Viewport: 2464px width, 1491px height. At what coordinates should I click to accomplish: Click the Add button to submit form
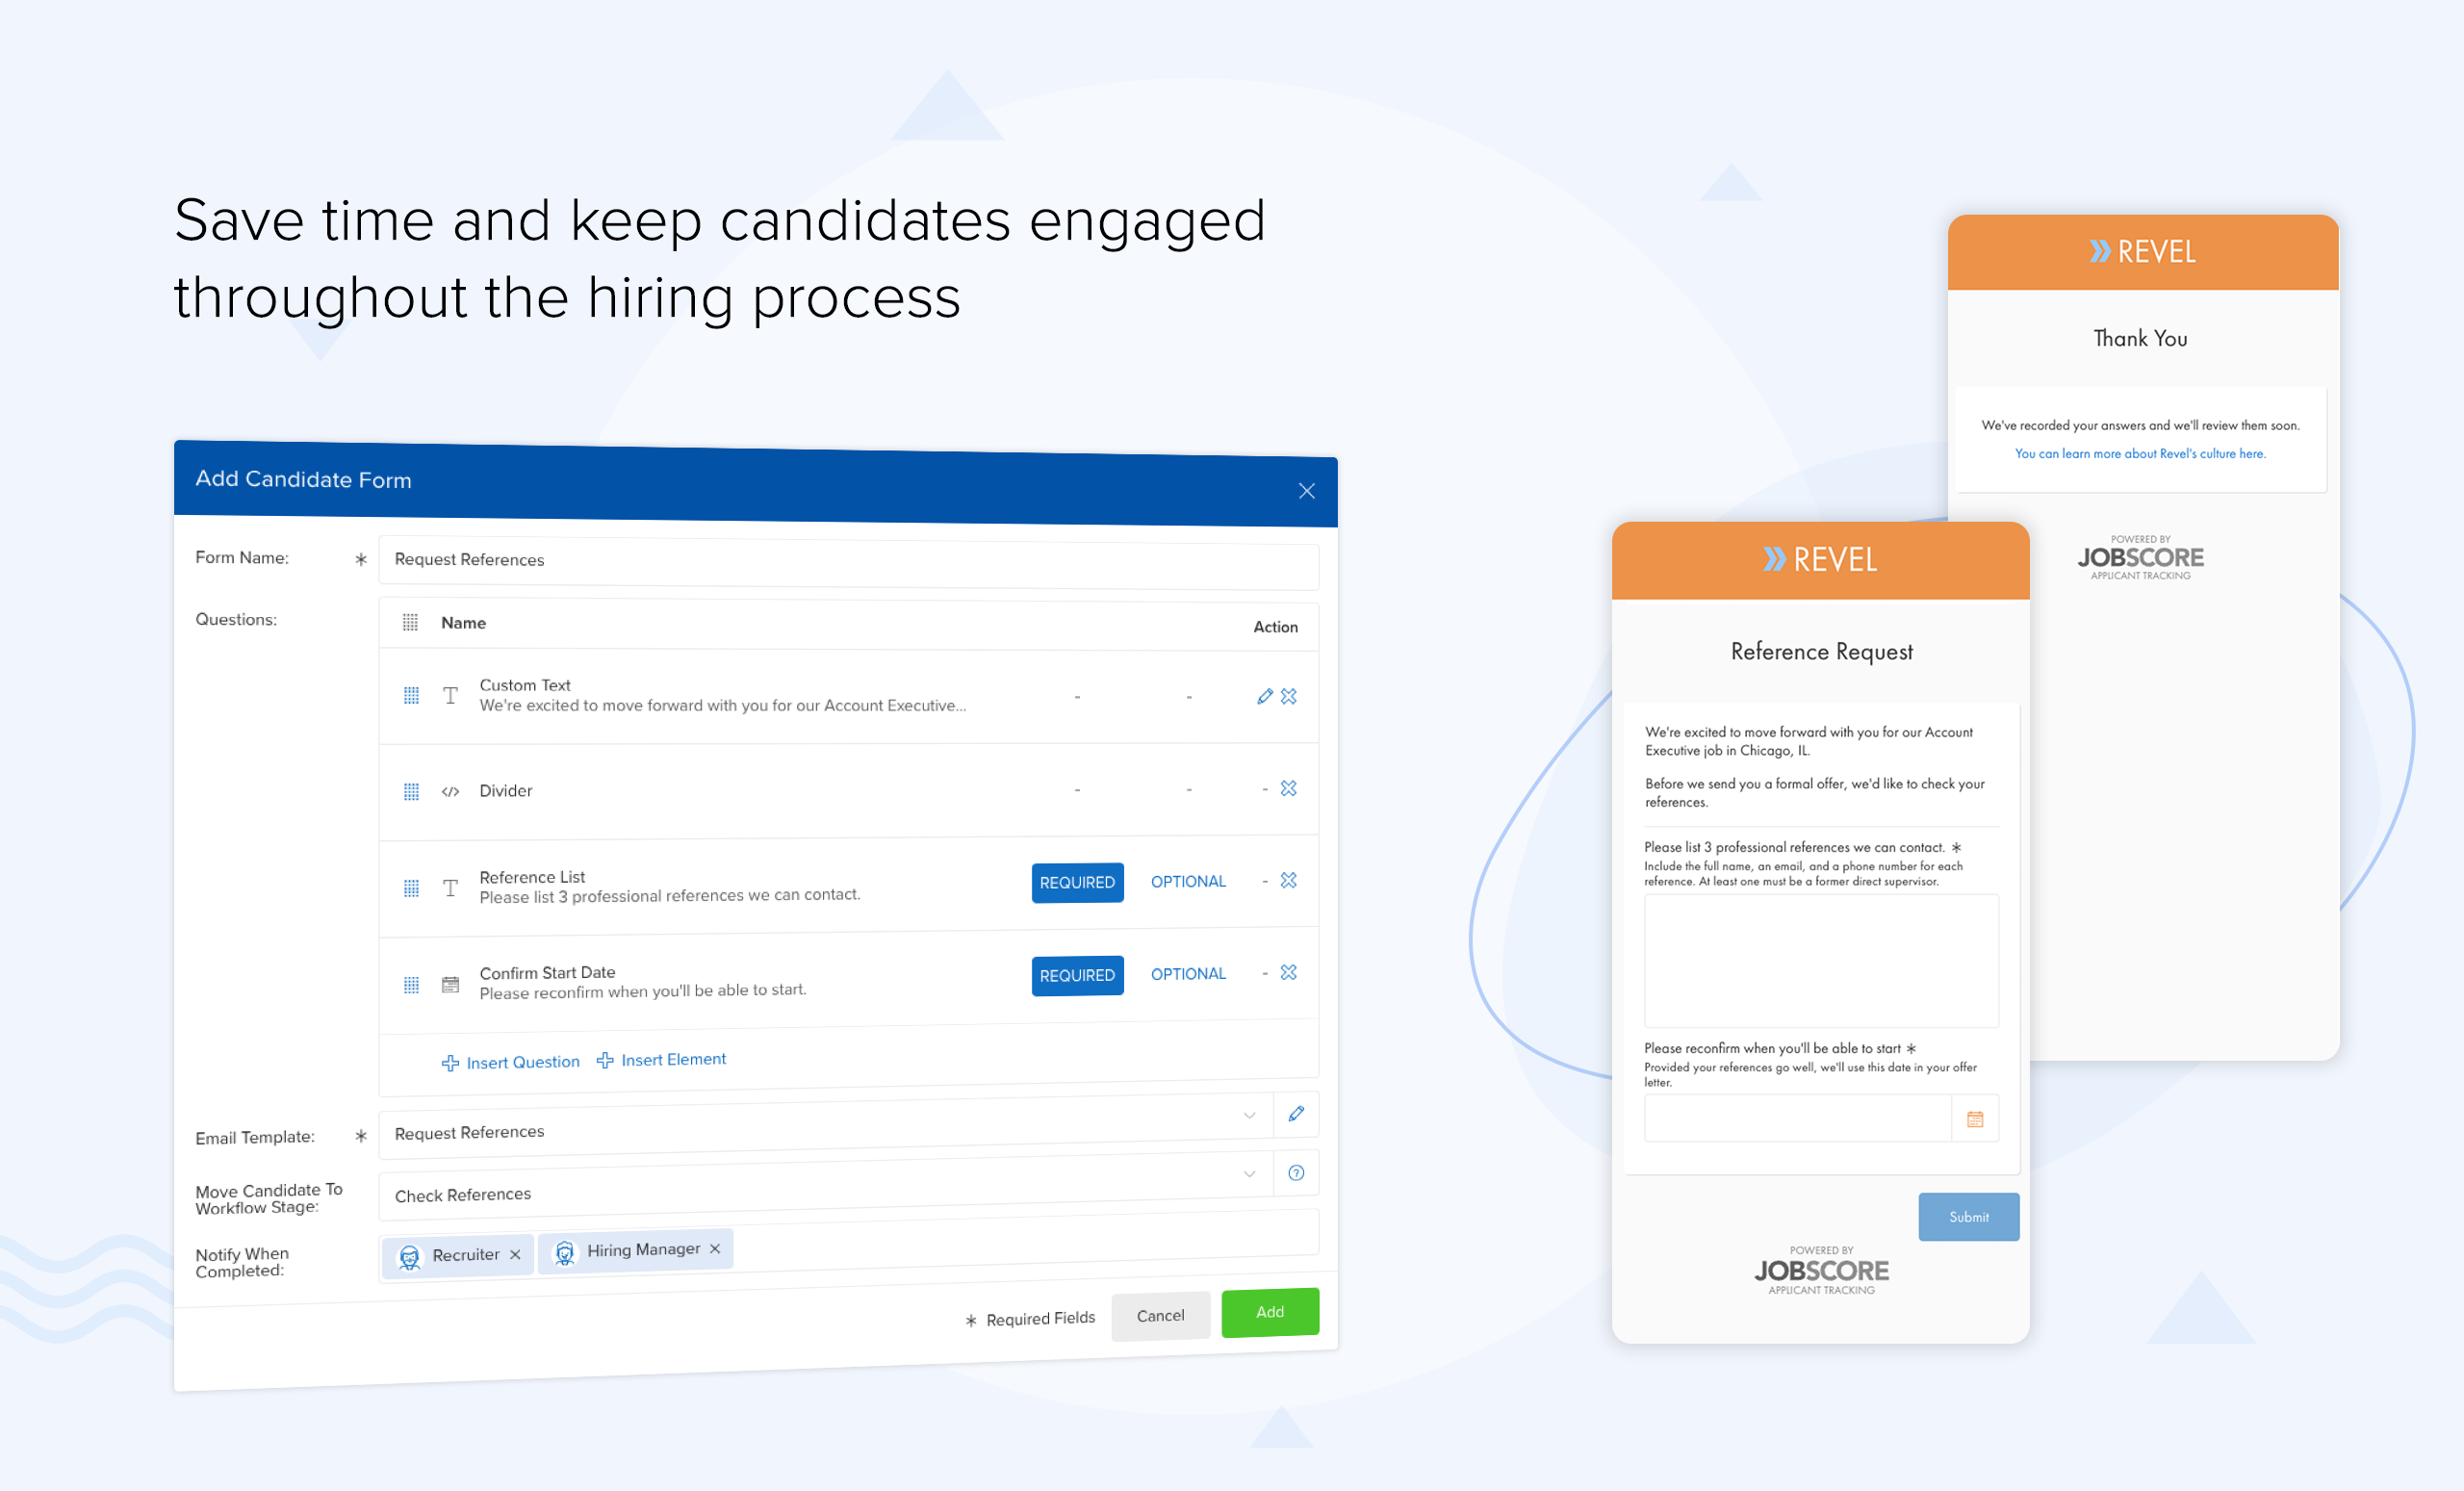[1269, 1311]
